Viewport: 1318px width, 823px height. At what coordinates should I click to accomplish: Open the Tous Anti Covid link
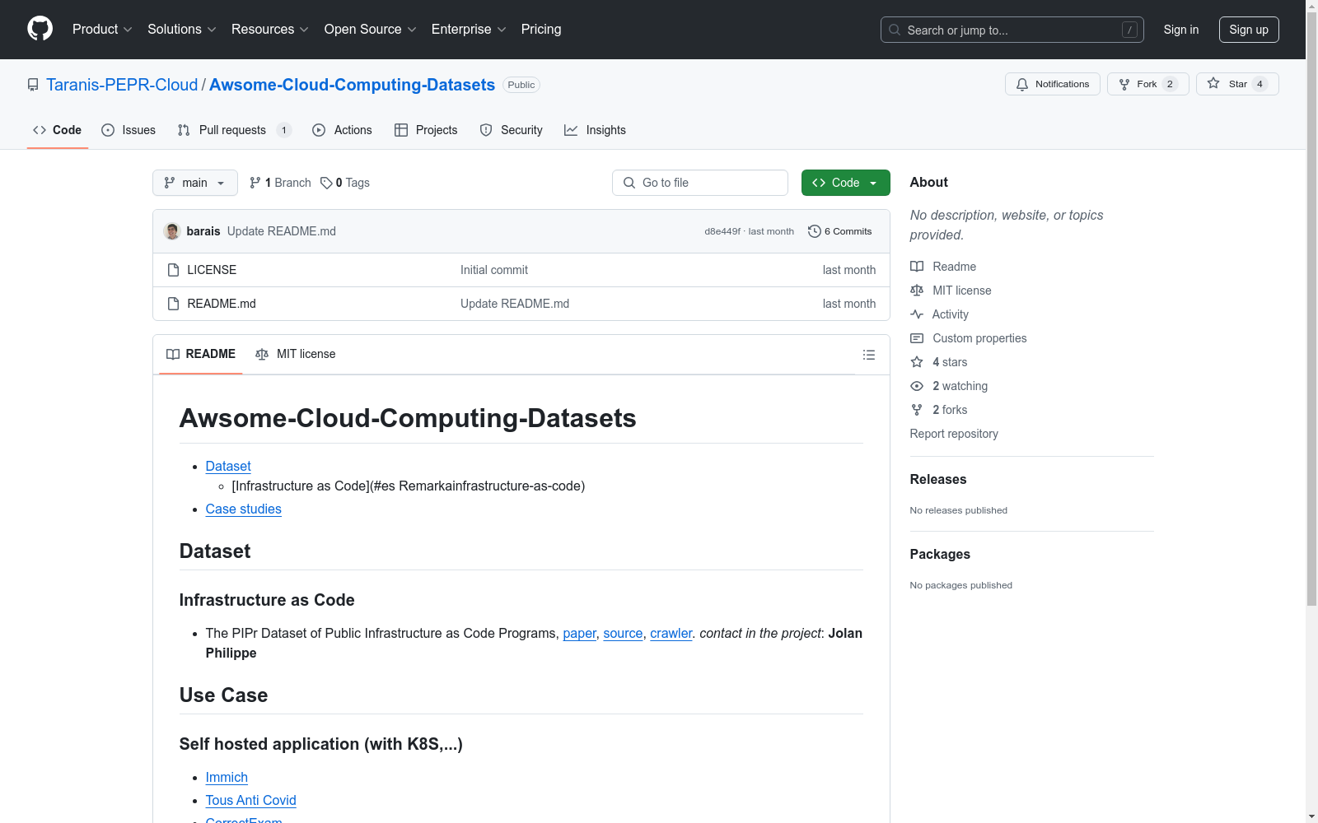coord(251,800)
